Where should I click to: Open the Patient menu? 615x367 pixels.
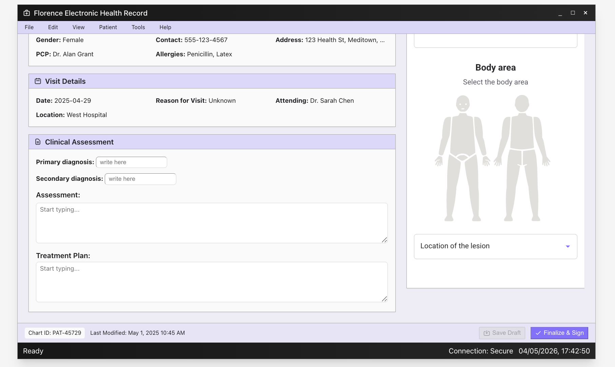pos(108,27)
